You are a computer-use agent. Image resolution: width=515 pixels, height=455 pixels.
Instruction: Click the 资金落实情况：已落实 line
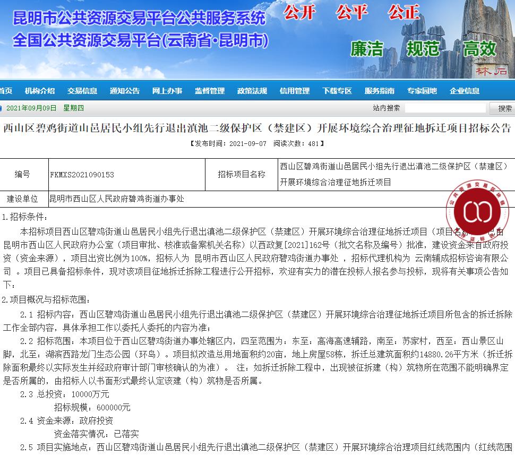[96, 434]
